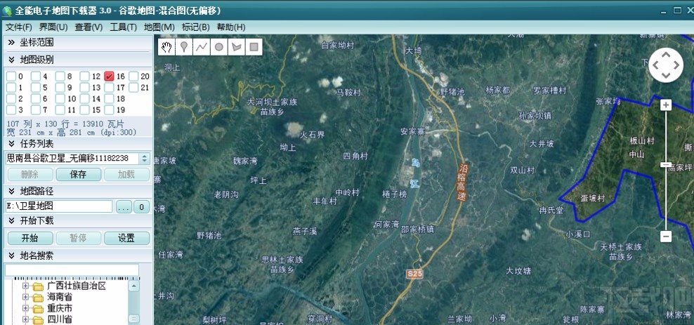Viewport: 694px width, 325px height.
Task: Click the map zoom slider handle
Action: coord(666,164)
